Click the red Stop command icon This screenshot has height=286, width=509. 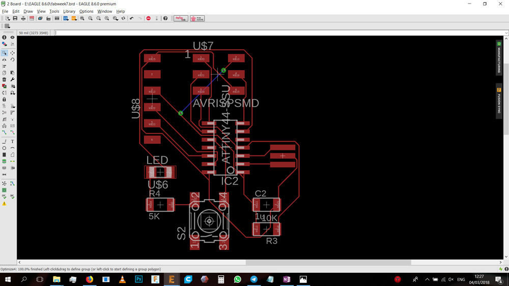click(148, 18)
